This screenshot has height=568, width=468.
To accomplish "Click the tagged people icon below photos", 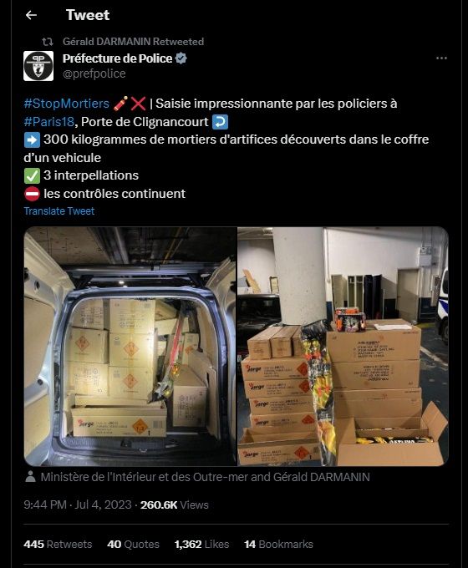I will [x=30, y=477].
